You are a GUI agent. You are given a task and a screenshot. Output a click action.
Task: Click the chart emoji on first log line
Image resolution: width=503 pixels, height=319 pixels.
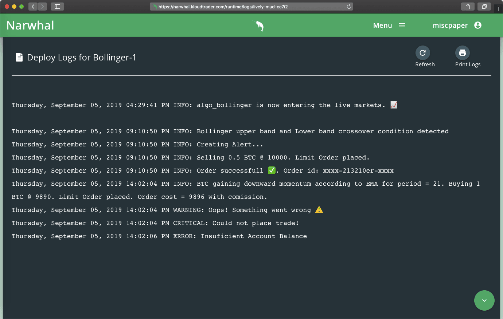point(394,105)
